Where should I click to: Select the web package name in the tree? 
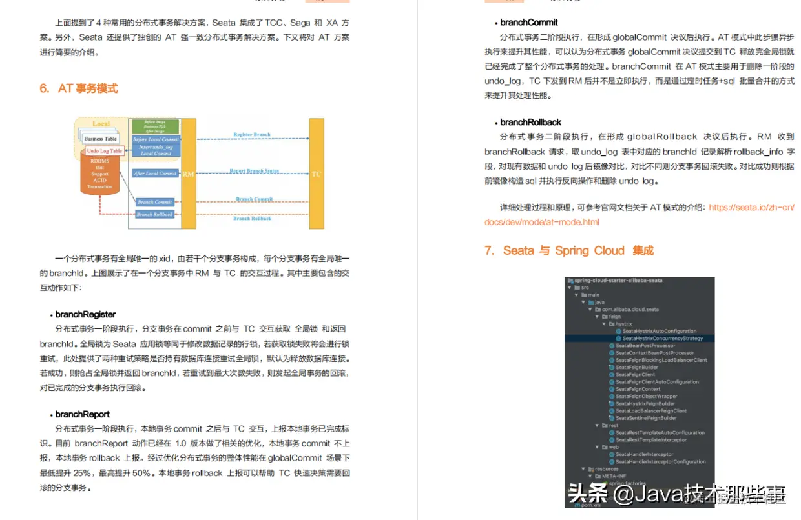tap(614, 447)
